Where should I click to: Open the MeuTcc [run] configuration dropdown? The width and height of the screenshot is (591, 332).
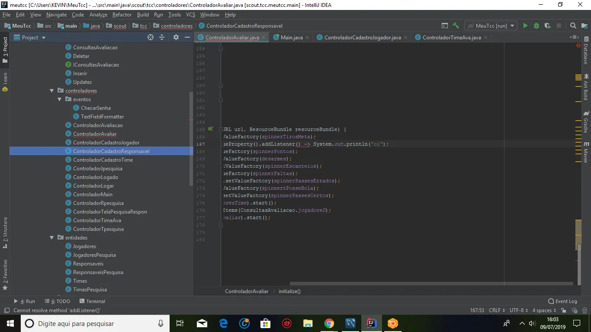click(491, 26)
